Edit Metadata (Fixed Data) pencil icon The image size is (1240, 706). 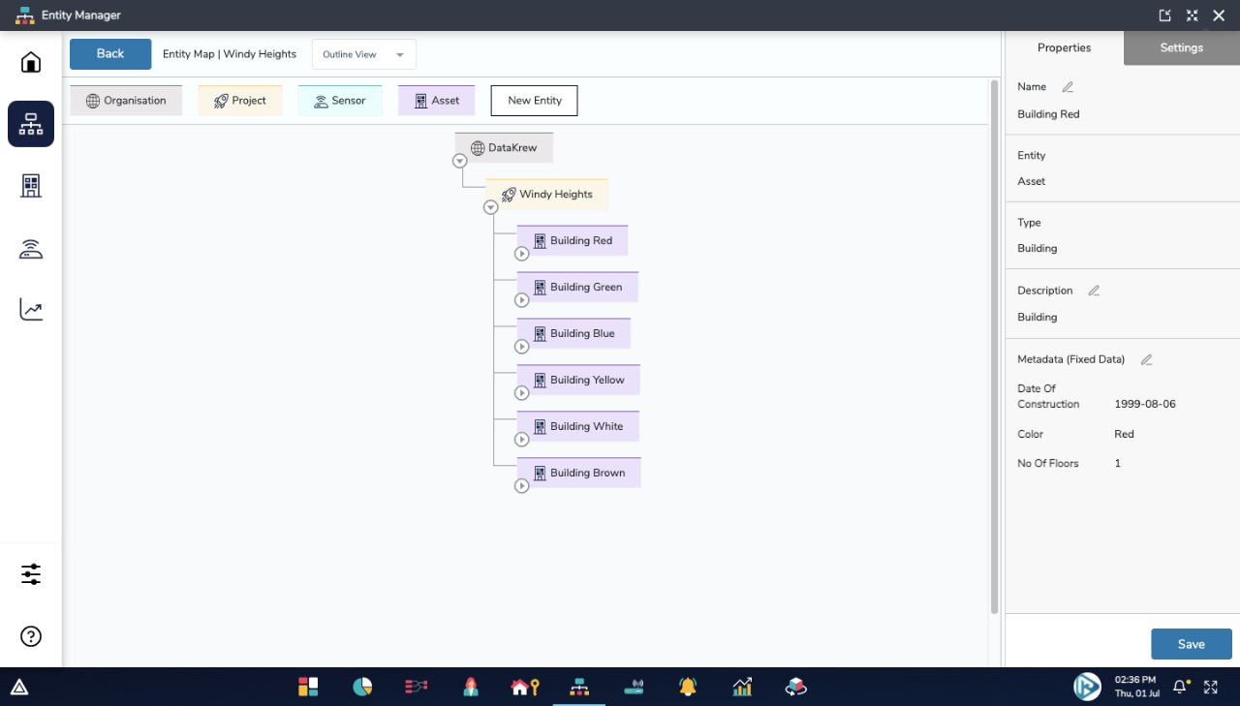1146,359
